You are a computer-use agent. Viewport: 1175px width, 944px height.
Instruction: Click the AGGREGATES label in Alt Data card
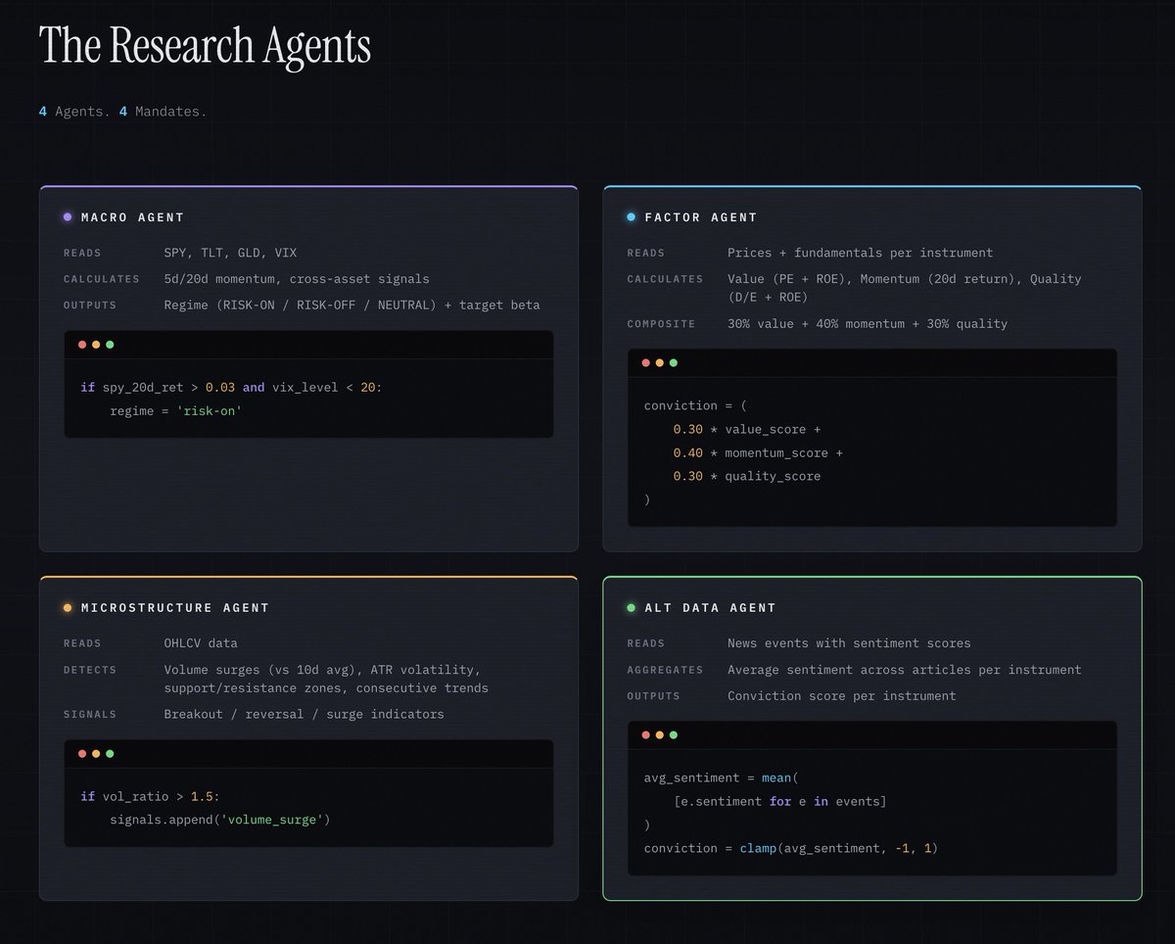tap(665, 670)
